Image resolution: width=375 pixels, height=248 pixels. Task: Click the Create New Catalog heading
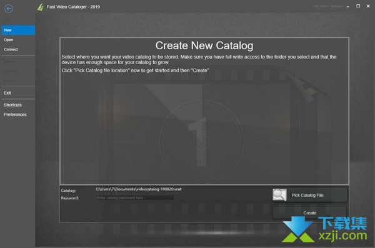pyautogui.click(x=204, y=45)
